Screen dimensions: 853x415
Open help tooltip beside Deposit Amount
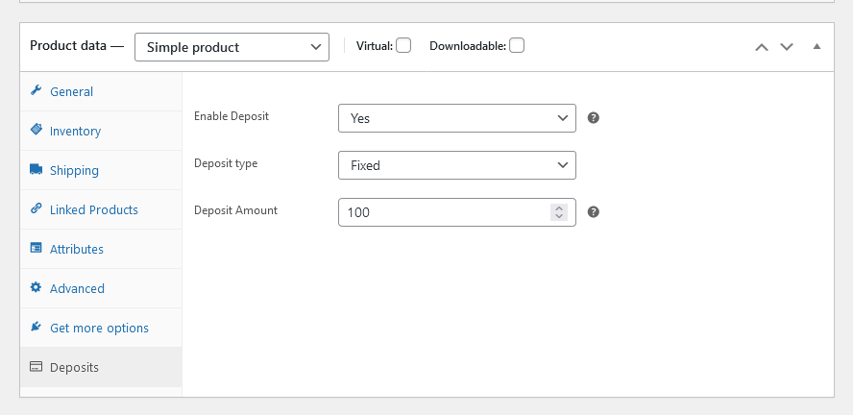[x=594, y=211]
